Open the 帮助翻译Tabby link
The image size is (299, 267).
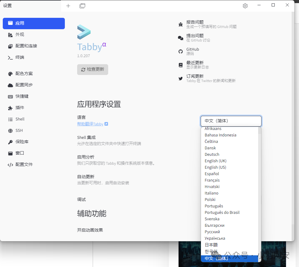pos(90,124)
